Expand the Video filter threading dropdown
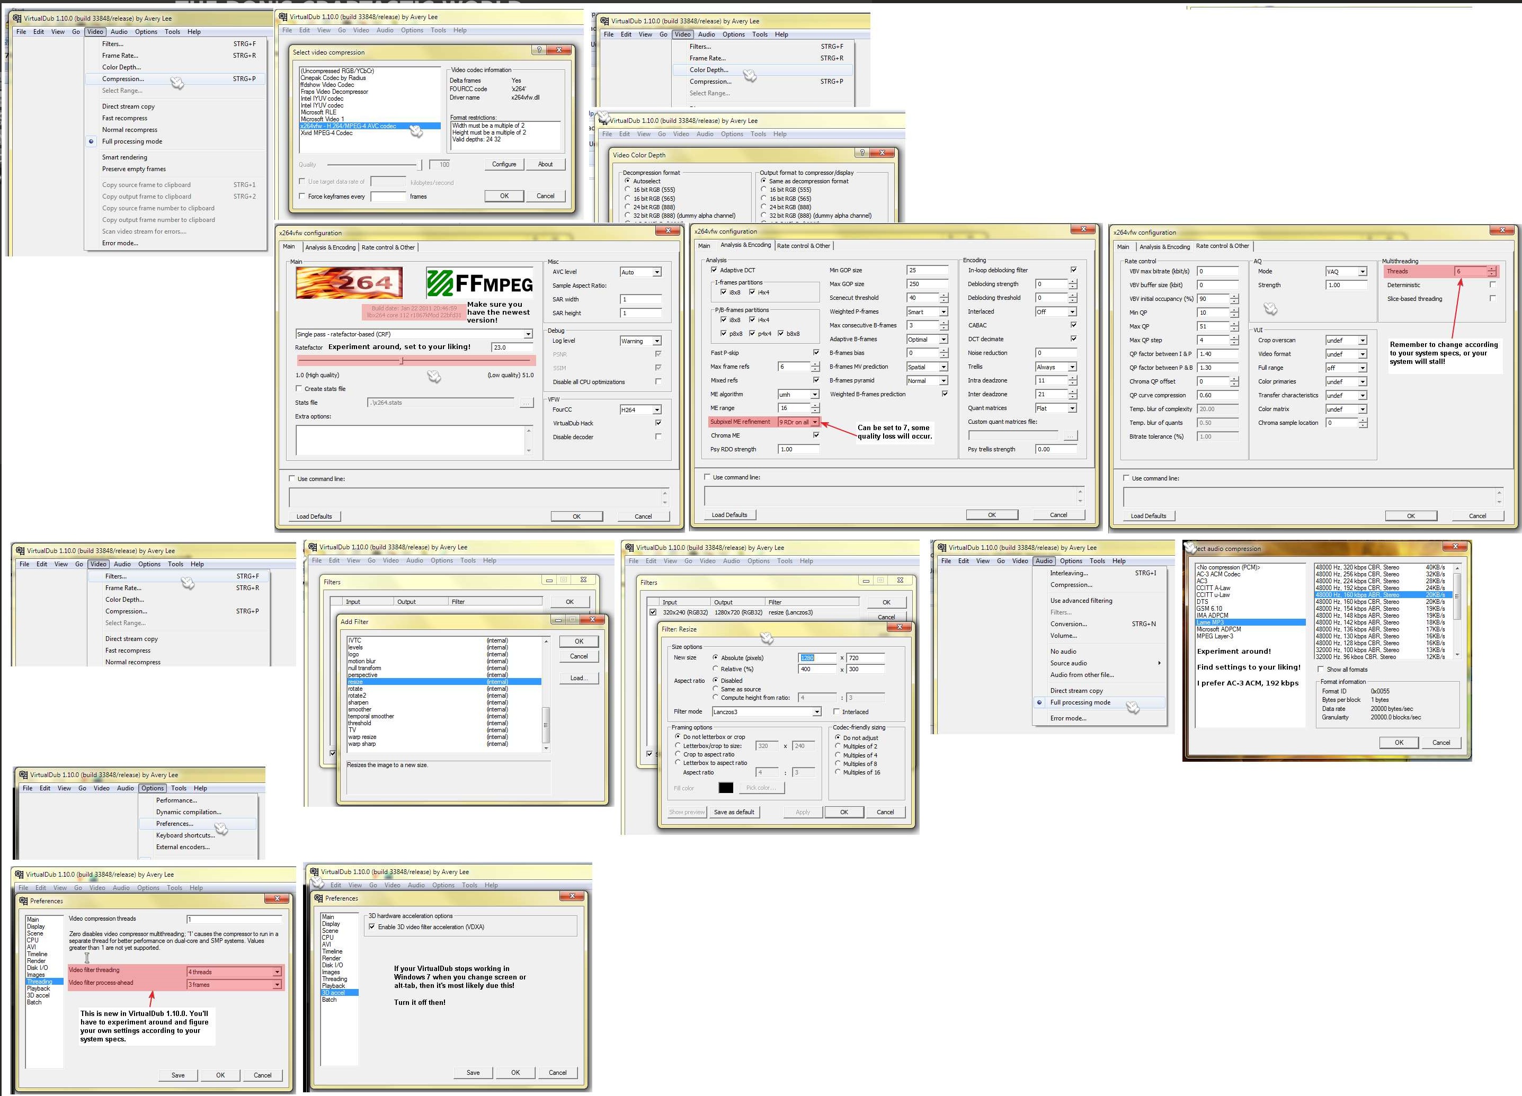The height and width of the screenshot is (1096, 1522). tap(277, 972)
